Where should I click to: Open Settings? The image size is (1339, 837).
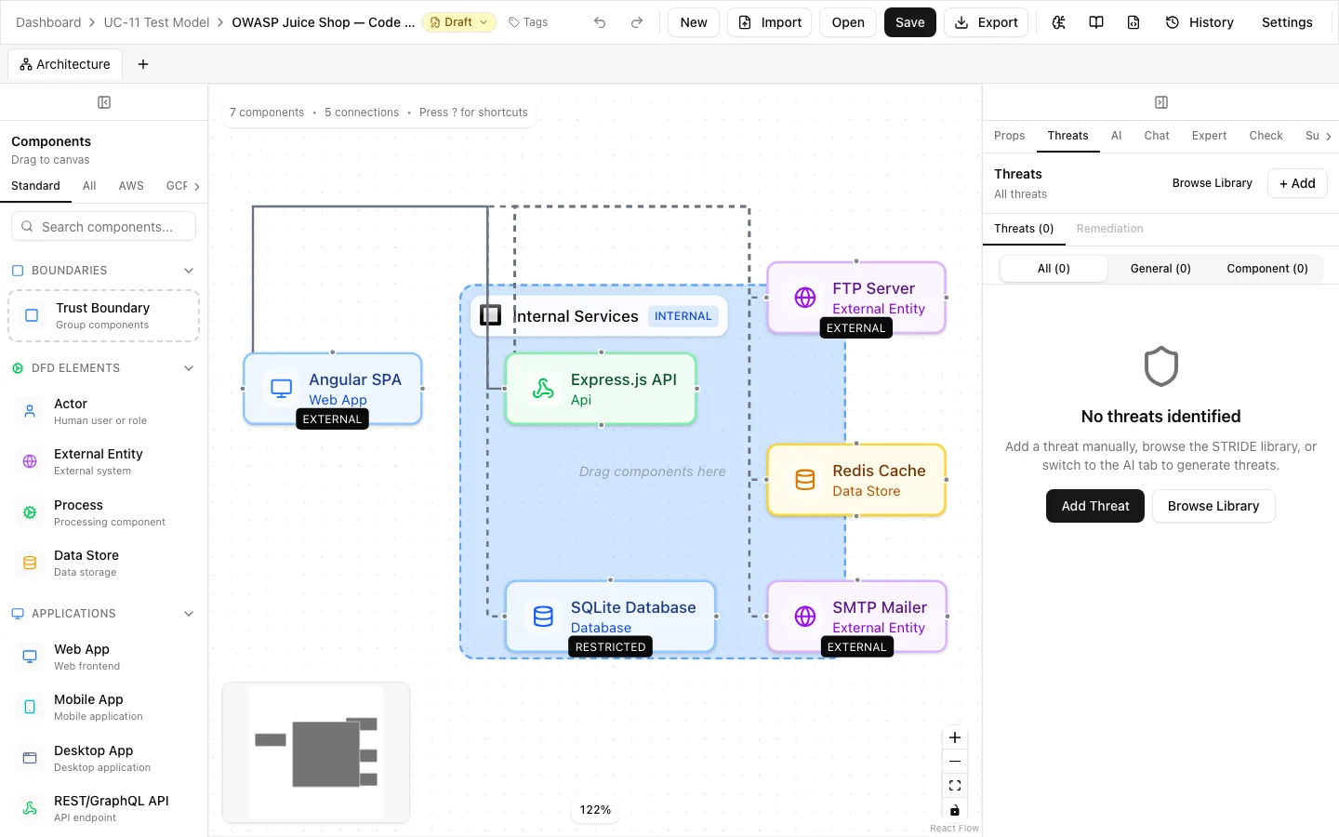click(1287, 22)
